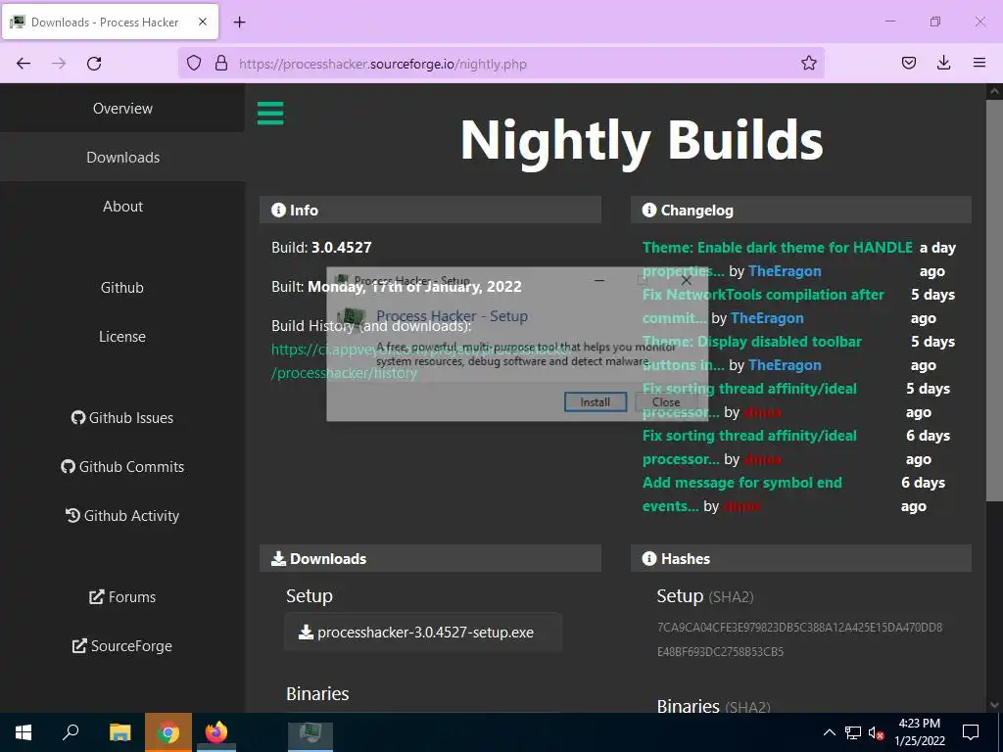Open the Fix NetworkTools compilation changelog entry
Viewport: 1003px width, 752px height.
[x=763, y=306]
